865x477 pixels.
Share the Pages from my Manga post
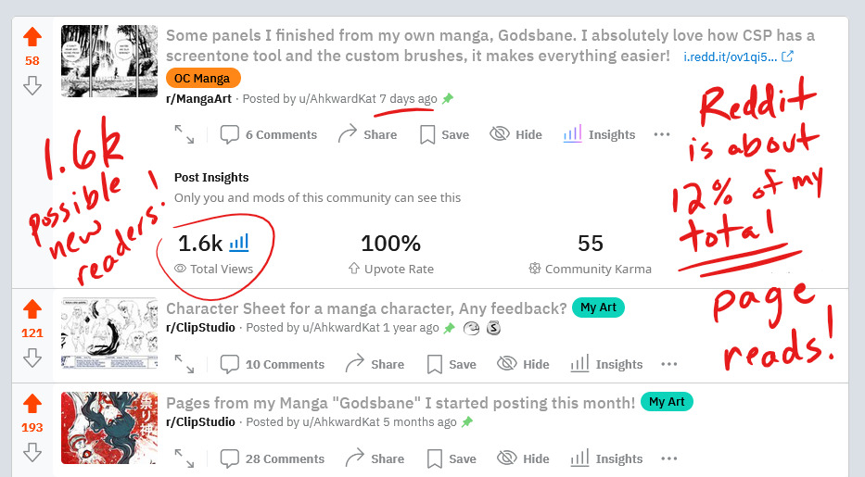coord(375,458)
